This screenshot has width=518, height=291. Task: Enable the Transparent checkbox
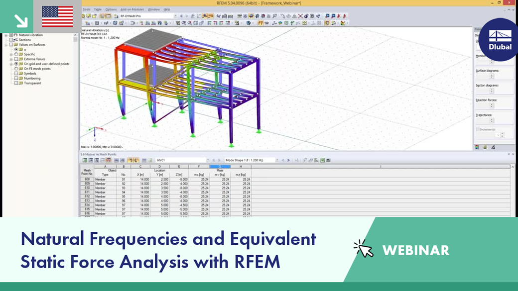[16, 83]
